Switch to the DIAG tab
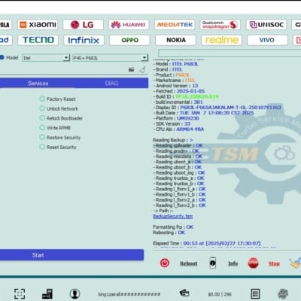301x301 pixels. click(x=111, y=83)
